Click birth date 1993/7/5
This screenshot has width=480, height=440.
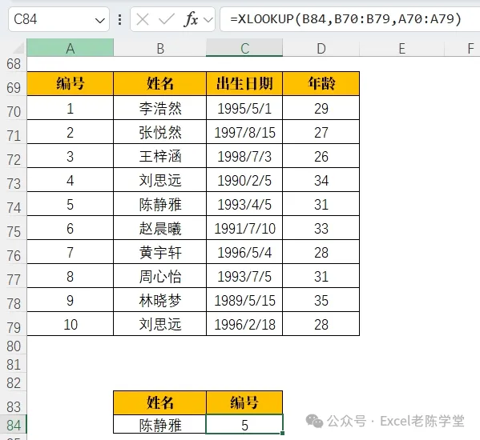click(244, 276)
